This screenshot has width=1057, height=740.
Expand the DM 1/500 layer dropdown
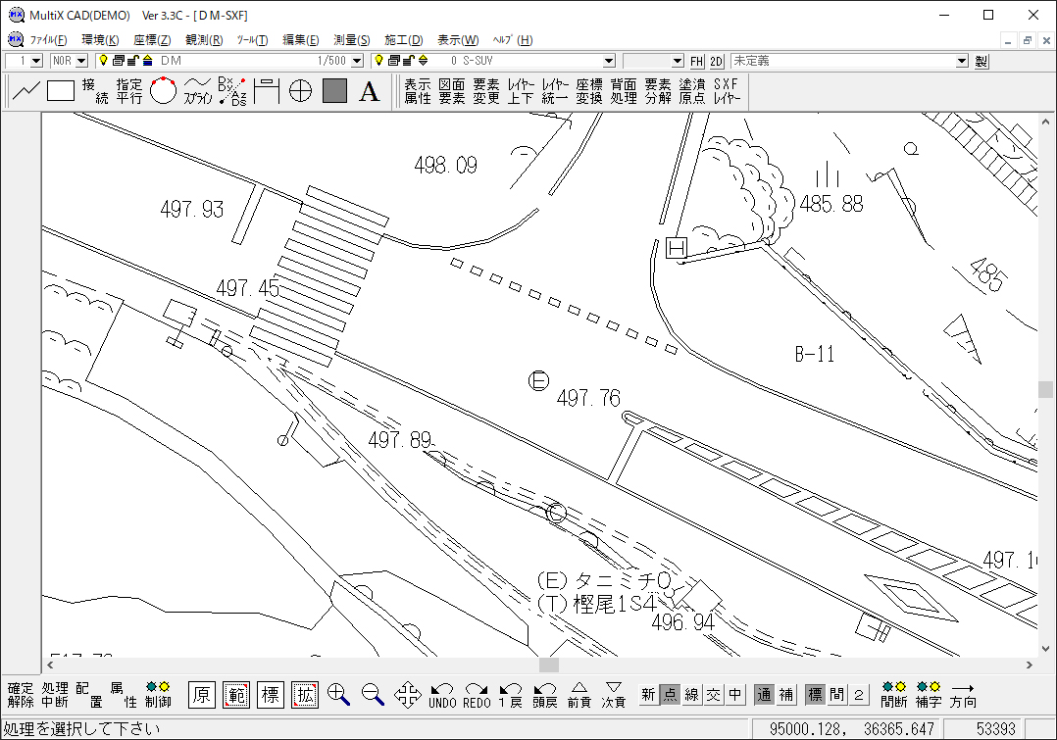pos(357,61)
